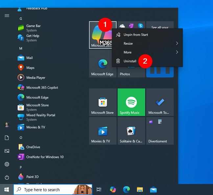
Task: Open the Movies & TV tile
Action: [103, 131]
